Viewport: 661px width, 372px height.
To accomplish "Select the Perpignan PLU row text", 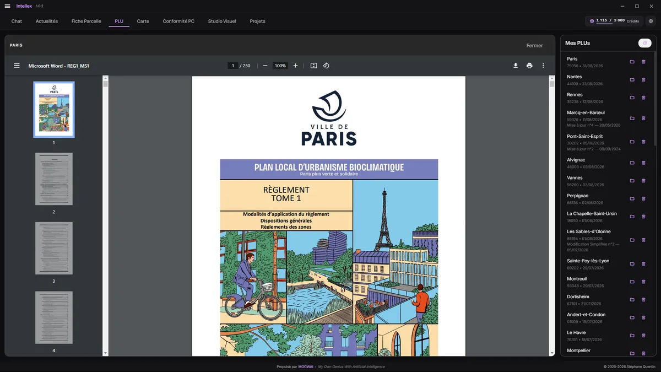I will [x=585, y=199].
